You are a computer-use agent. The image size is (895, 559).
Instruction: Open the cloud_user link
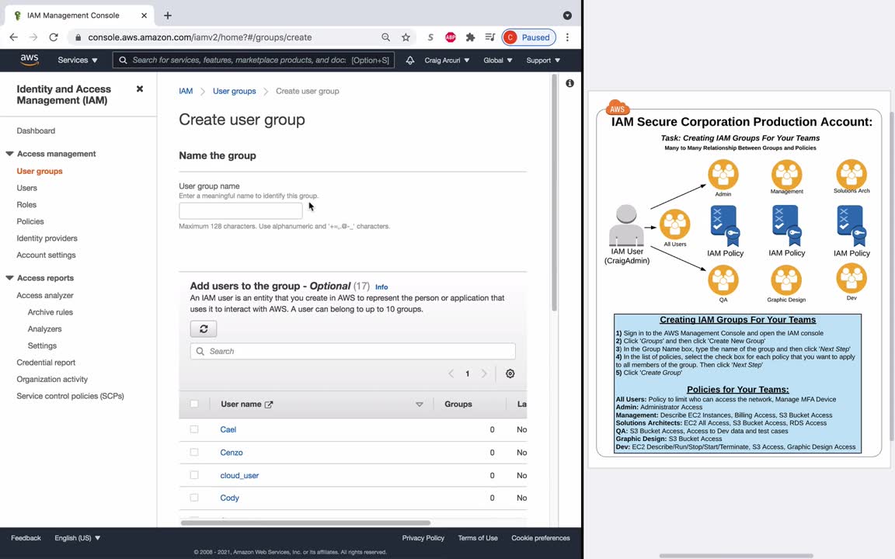pyautogui.click(x=240, y=475)
